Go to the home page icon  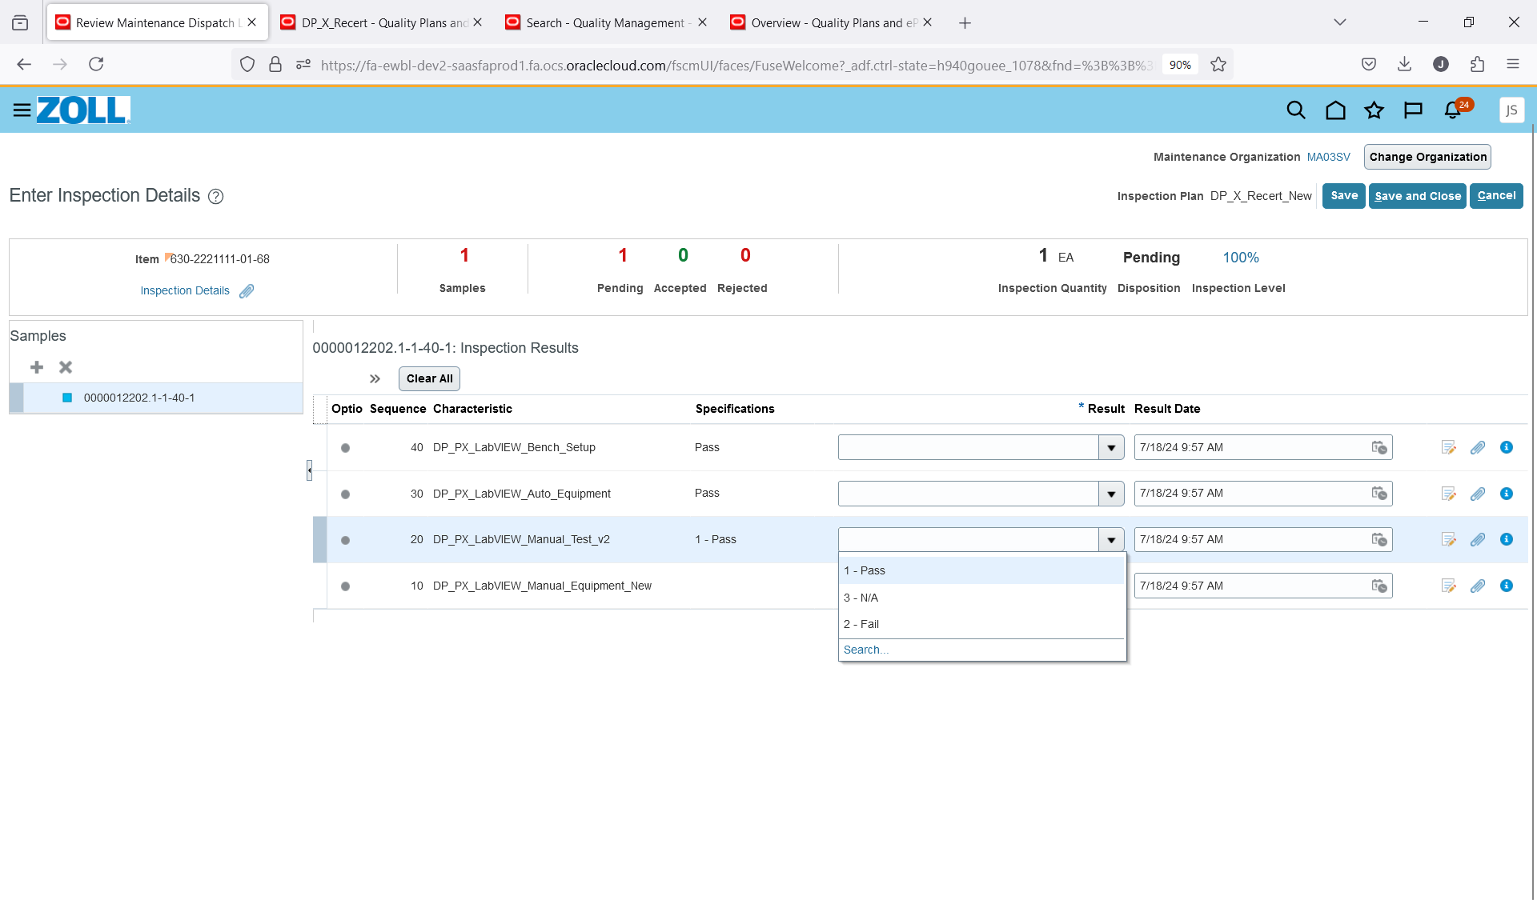(1335, 110)
